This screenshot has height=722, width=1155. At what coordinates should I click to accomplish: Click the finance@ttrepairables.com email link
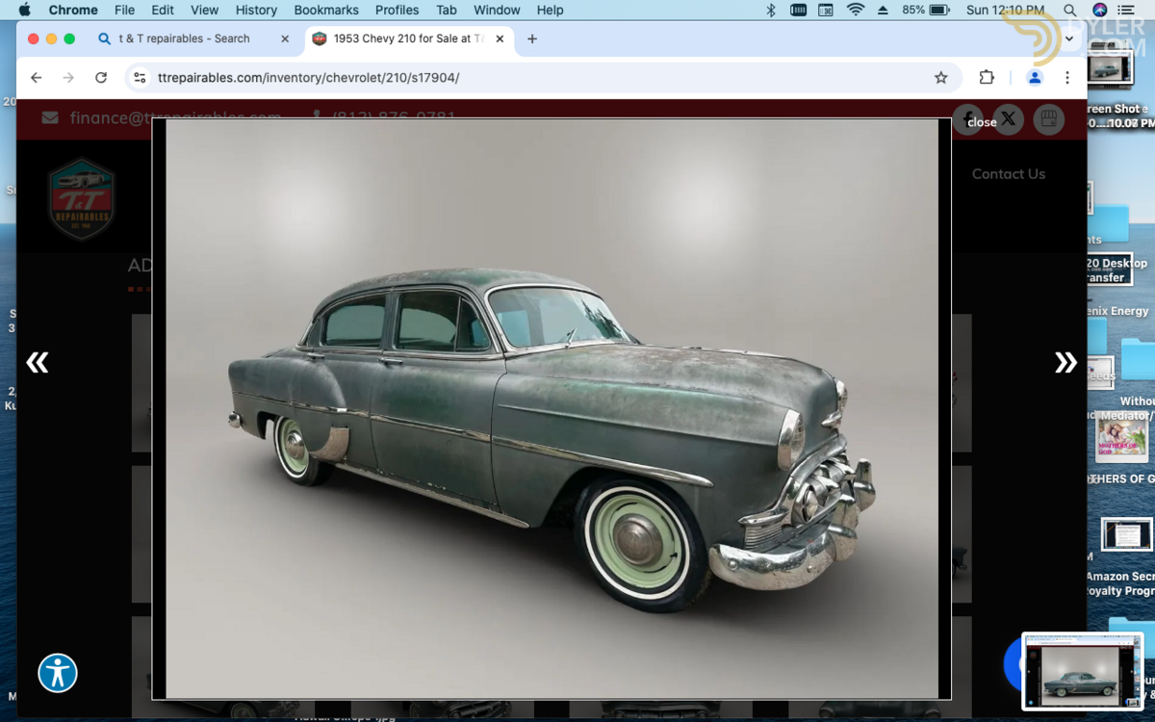coord(175,117)
